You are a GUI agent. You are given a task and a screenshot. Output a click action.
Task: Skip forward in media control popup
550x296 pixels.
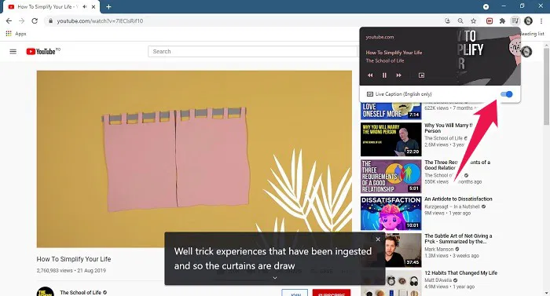pos(399,75)
